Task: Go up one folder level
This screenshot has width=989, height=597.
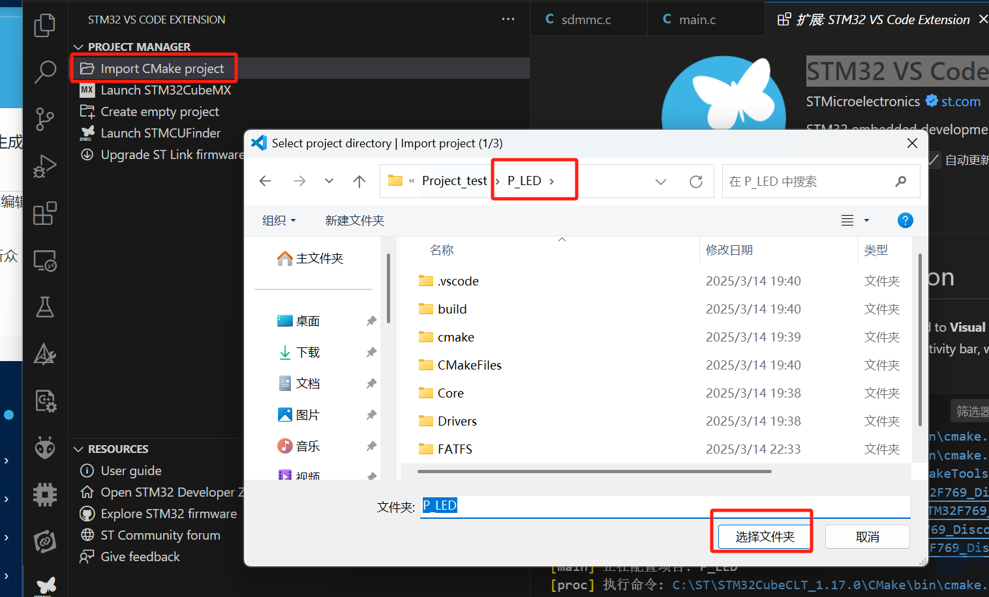Action: pos(359,181)
